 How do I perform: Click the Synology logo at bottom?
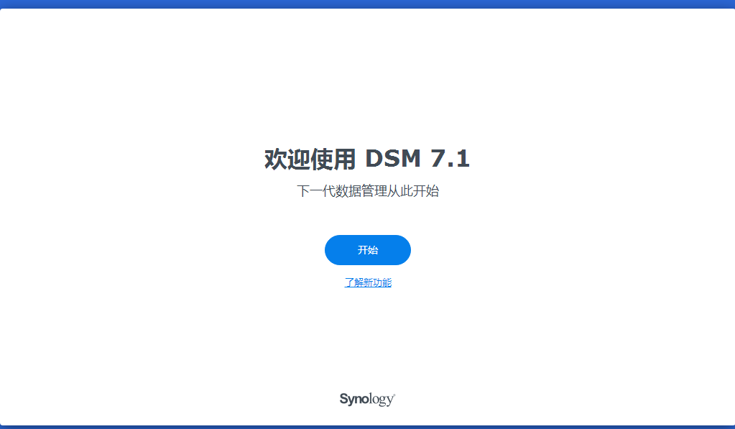(367, 399)
